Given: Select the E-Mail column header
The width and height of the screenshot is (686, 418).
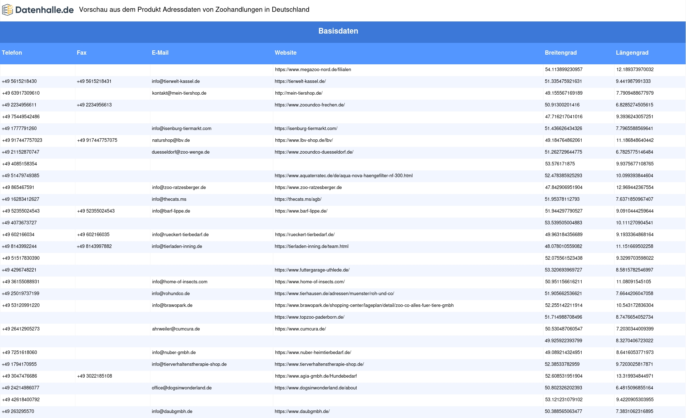Looking at the screenshot, I should 160,53.
